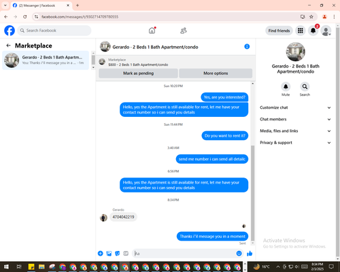Select the Messenger | Facebook tab
The height and width of the screenshot is (272, 340).
tap(41, 5)
